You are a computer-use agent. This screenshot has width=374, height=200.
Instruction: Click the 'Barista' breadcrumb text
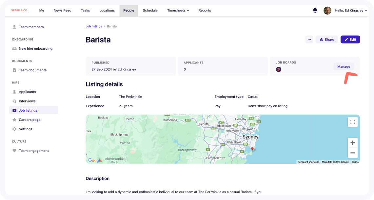coord(112,27)
